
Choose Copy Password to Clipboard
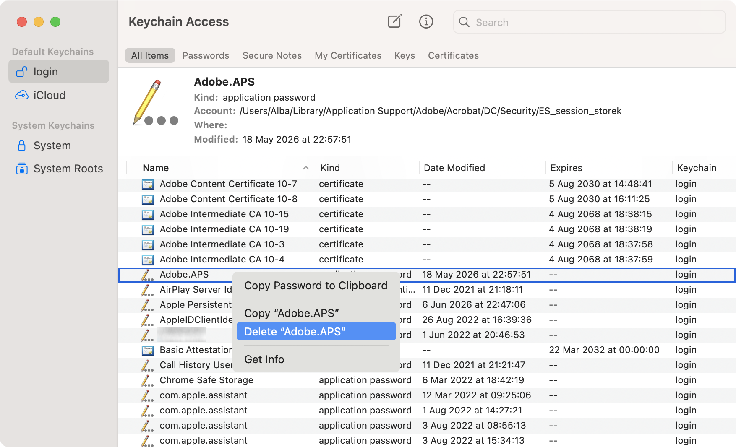click(x=316, y=286)
